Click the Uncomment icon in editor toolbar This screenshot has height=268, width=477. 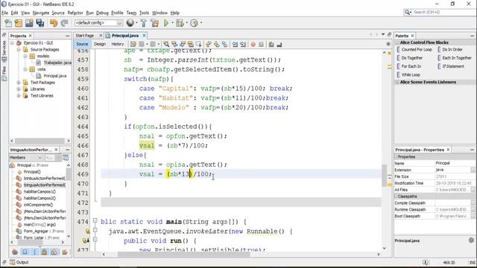click(x=279, y=45)
